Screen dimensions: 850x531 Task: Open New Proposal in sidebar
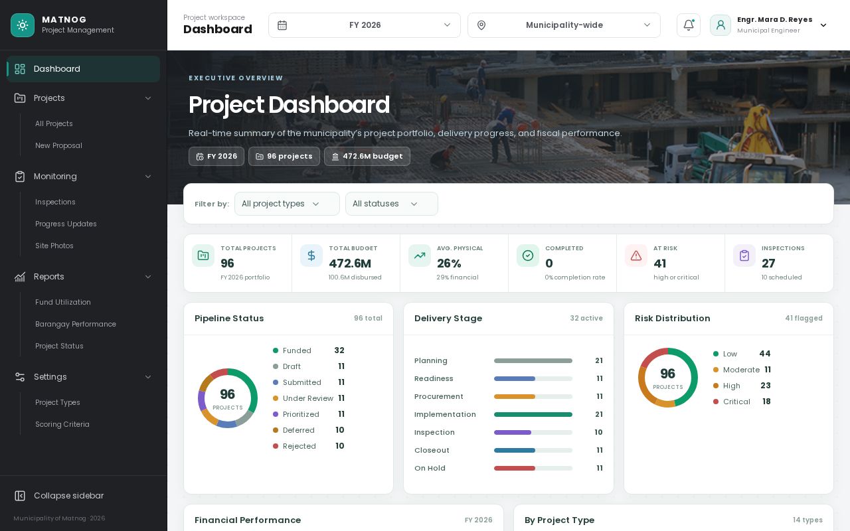58,146
